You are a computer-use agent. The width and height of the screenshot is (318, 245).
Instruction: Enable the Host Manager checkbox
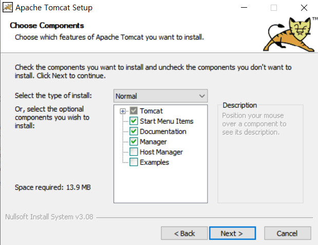[134, 152]
